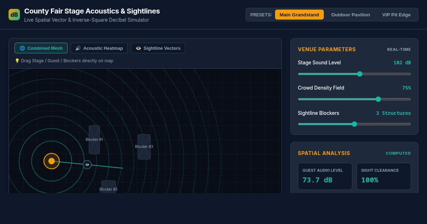The width and height of the screenshot is (427, 224).
Task: Switch to the Acoustic Heatmap tab
Action: [x=99, y=48]
